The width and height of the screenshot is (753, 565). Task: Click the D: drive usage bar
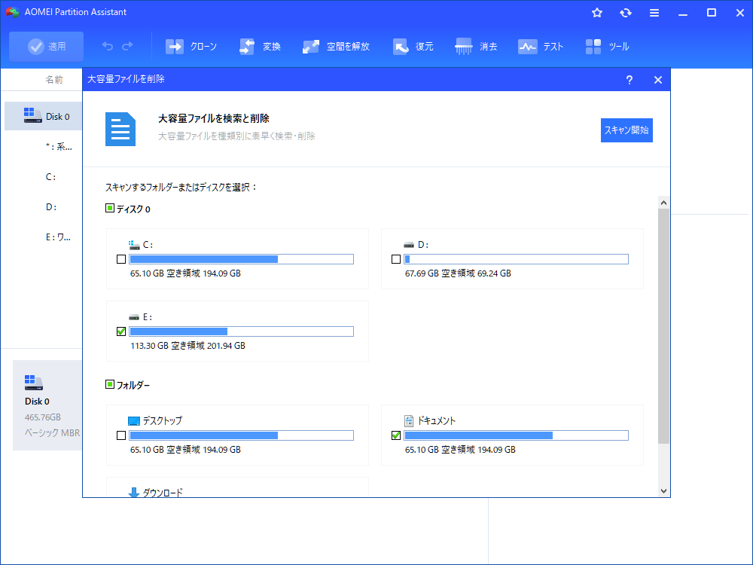click(516, 259)
